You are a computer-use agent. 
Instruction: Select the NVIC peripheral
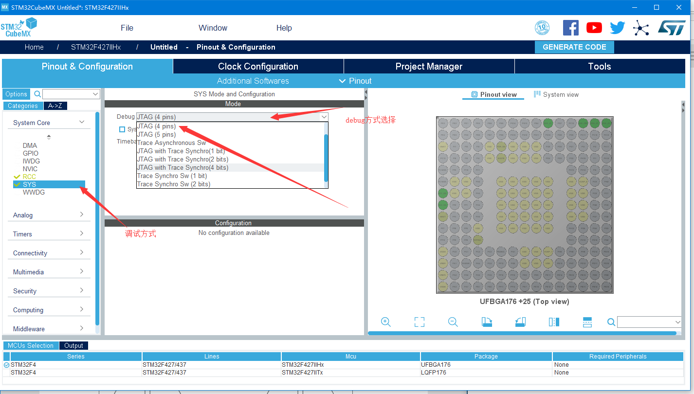[30, 169]
